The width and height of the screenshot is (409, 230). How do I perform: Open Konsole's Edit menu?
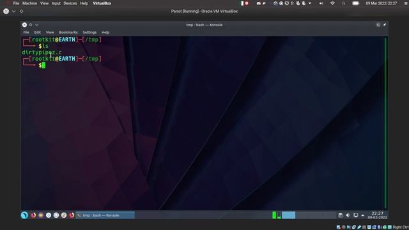tap(37, 33)
